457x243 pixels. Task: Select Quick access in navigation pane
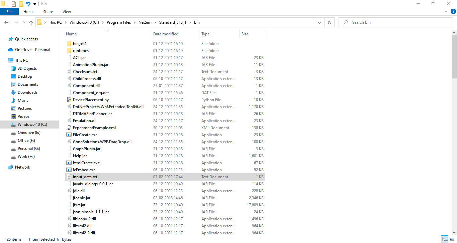tap(26, 39)
